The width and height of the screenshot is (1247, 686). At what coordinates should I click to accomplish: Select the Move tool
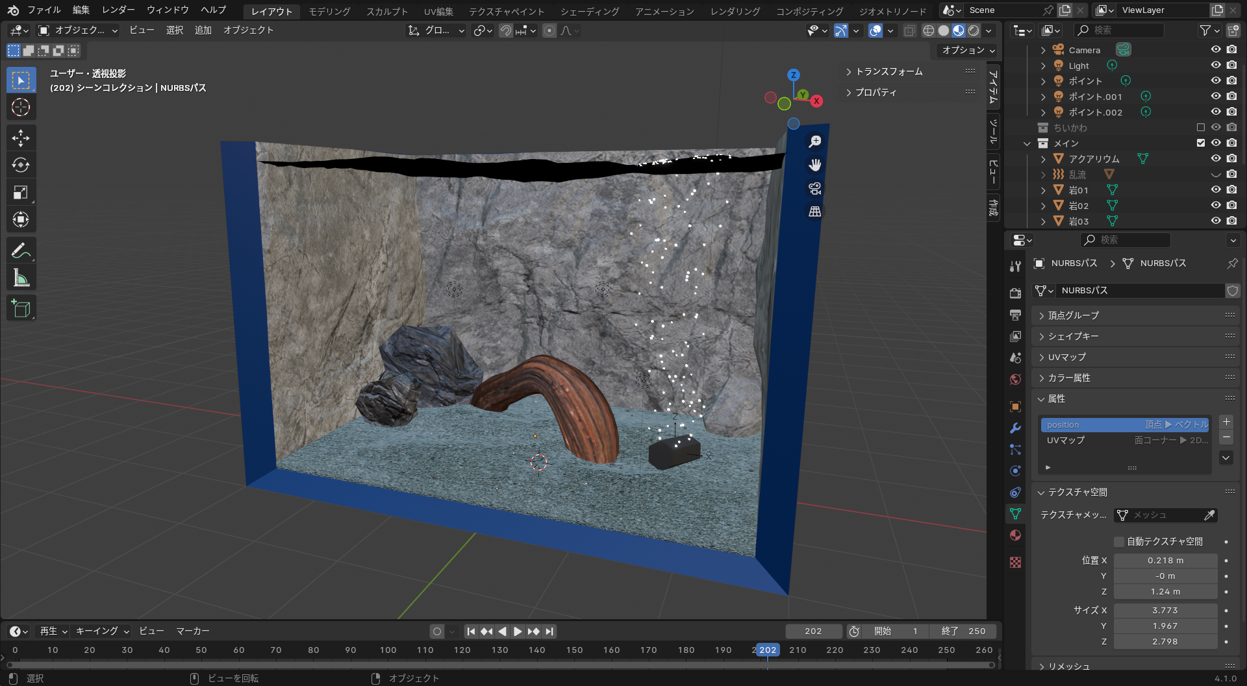[x=21, y=138]
